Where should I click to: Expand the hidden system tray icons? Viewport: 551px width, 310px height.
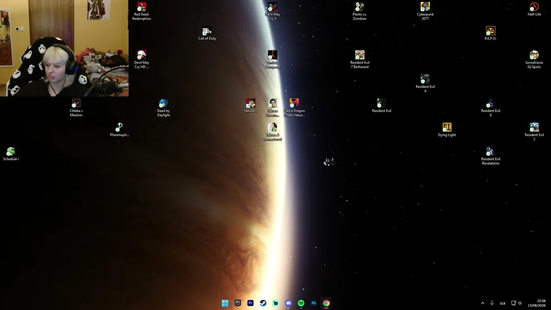tap(483, 303)
